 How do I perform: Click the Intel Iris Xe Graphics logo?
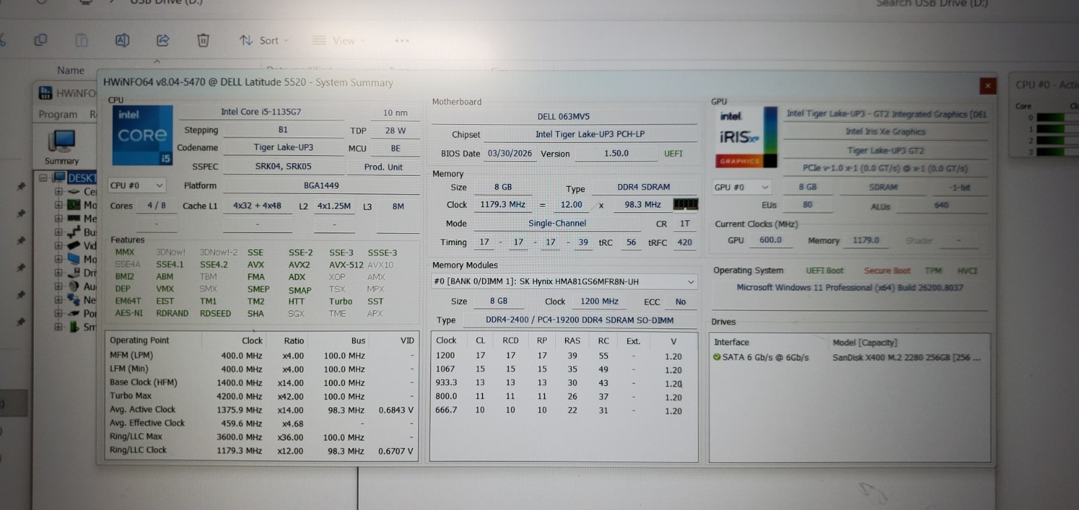[x=746, y=137]
